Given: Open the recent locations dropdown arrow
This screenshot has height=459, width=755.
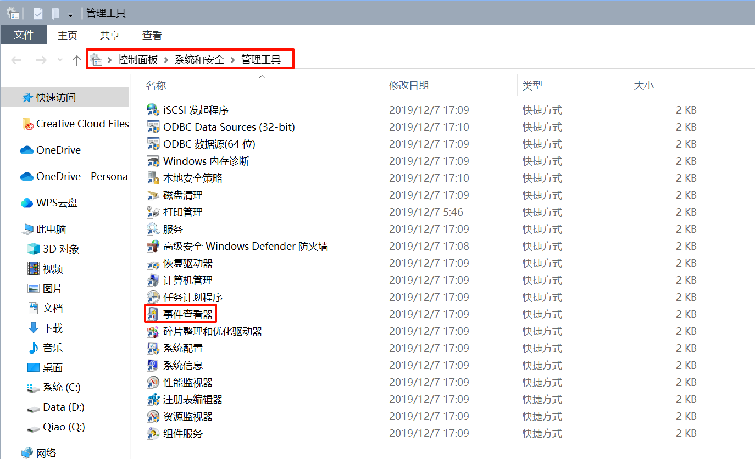Looking at the screenshot, I should point(60,60).
